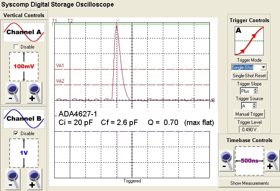The height and width of the screenshot is (191, 280).
Task: Zoom in Channel A vertical scale
Action: click(35, 92)
